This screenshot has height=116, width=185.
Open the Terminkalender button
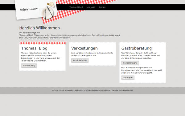[x=80, y=60]
